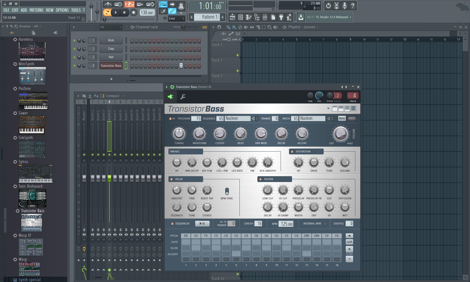Click the download content library icon
470x282 pixels.
[301, 17]
